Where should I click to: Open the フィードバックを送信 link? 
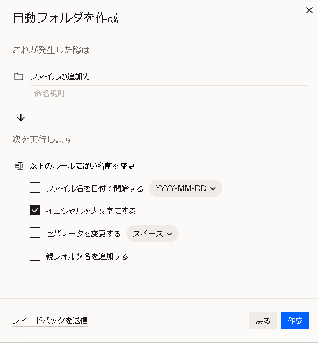(x=50, y=320)
